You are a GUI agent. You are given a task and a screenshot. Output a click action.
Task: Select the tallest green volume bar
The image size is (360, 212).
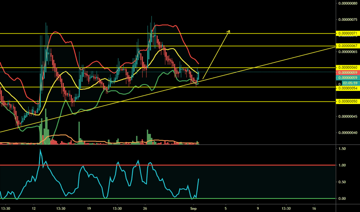46,126
